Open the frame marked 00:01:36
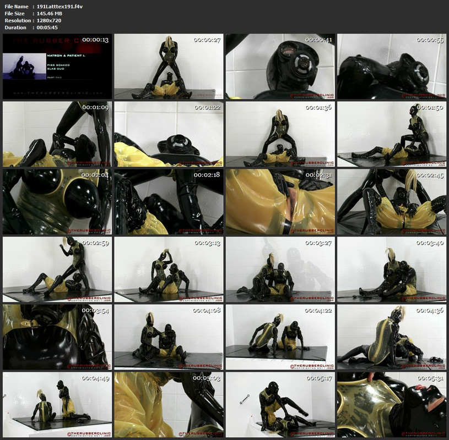 pos(280,134)
